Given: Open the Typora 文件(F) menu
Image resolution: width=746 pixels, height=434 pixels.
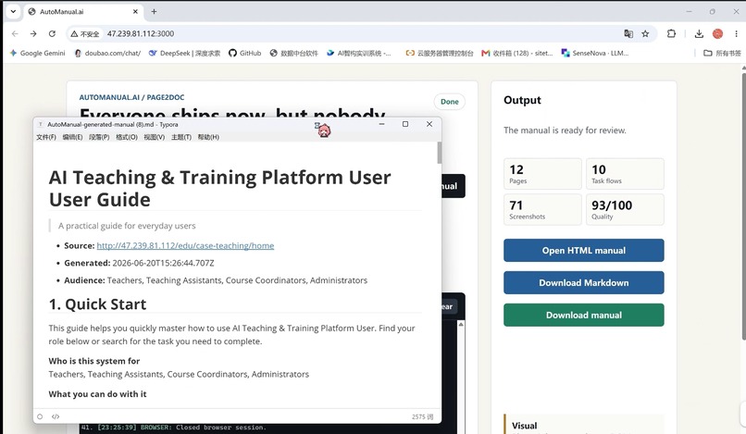Looking at the screenshot, I should point(46,137).
